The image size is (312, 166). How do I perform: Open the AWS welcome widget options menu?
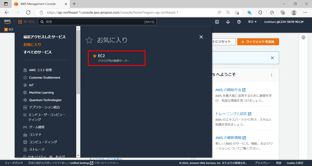click(272, 75)
